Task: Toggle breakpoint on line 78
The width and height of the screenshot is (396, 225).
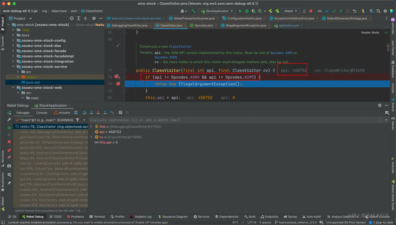Action: [x=117, y=77]
